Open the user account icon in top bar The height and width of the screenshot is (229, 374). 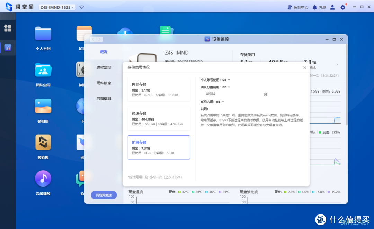click(x=332, y=7)
